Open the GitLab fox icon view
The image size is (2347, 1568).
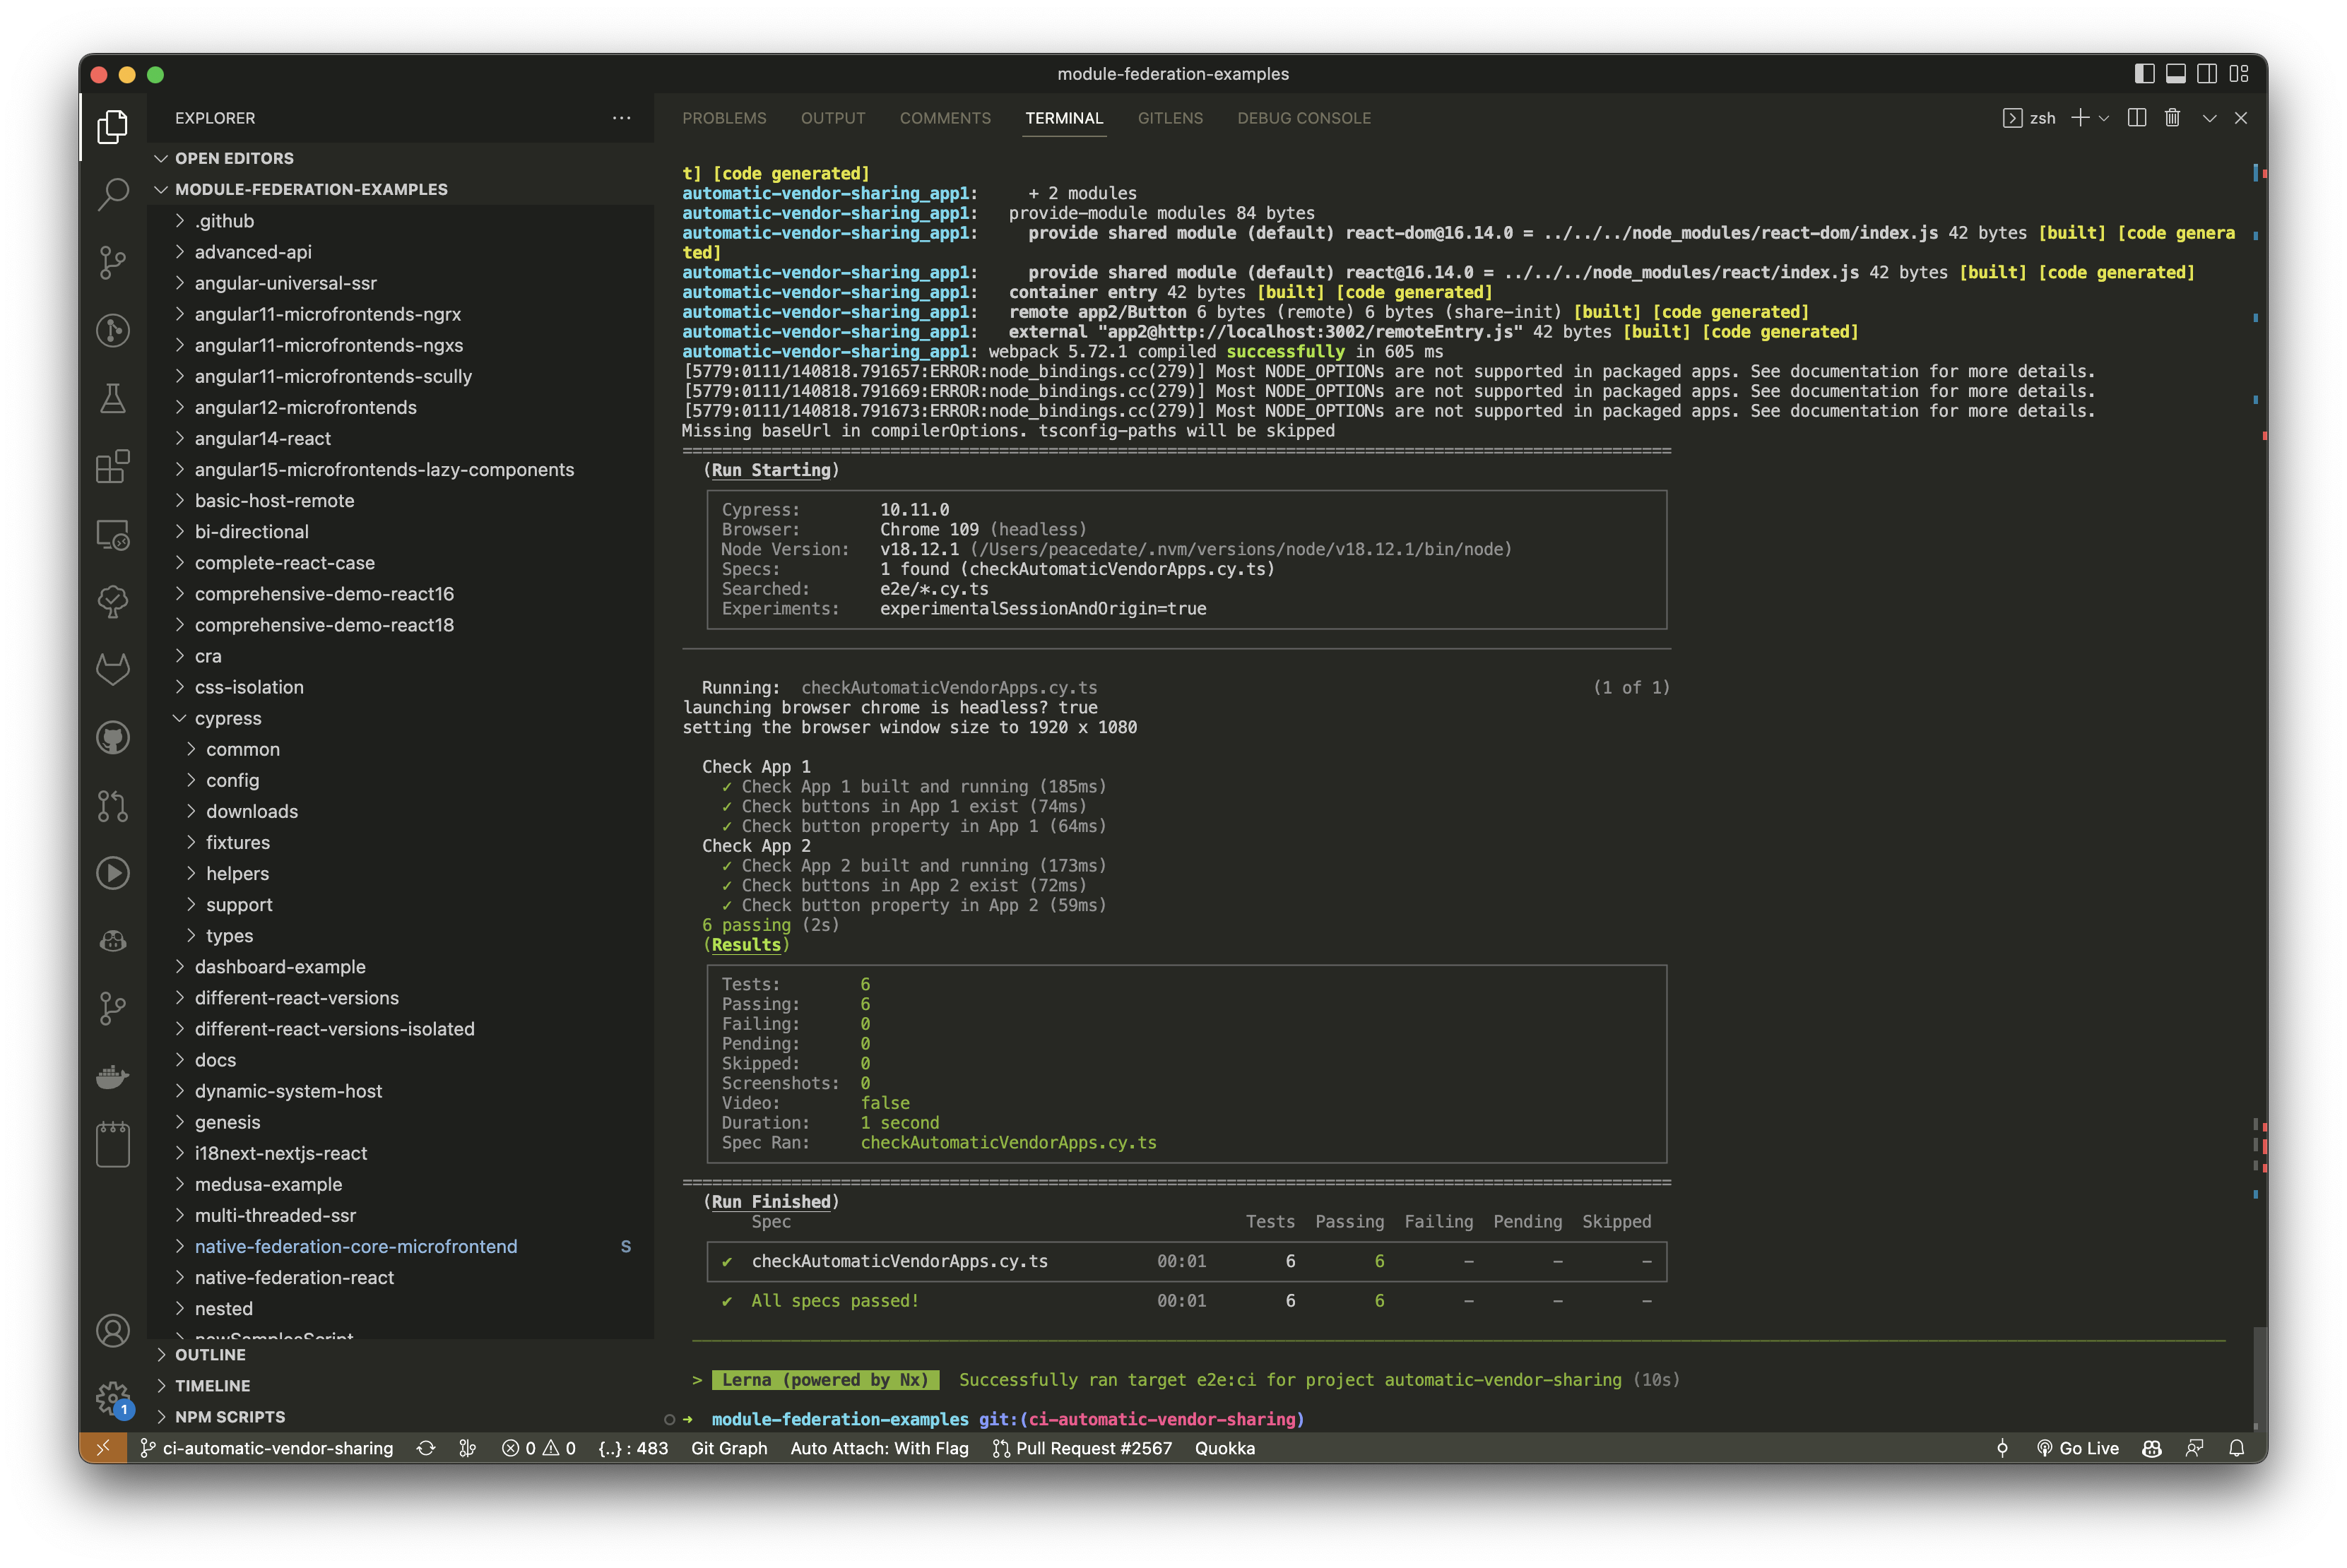tap(113, 669)
